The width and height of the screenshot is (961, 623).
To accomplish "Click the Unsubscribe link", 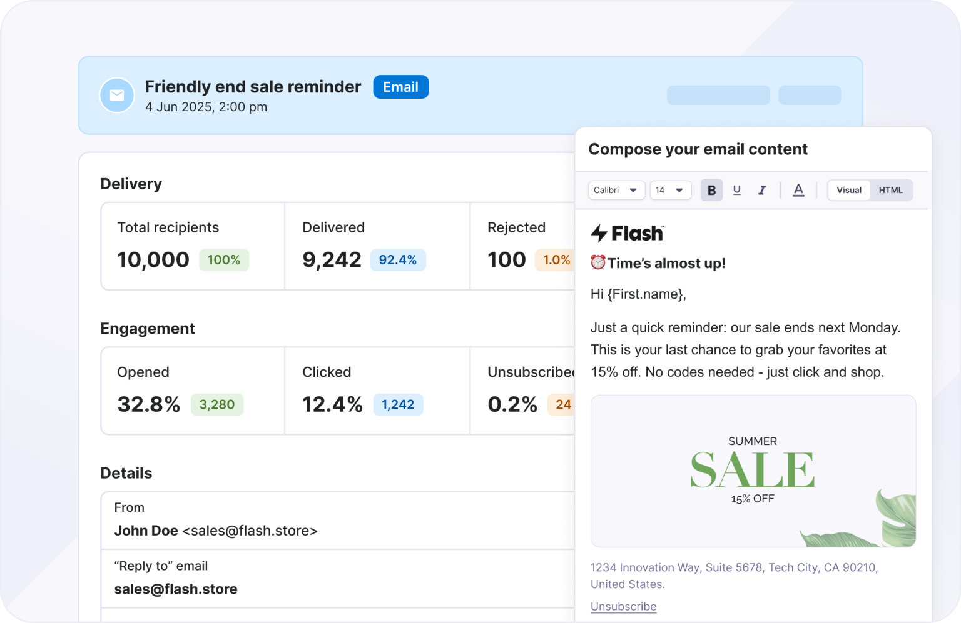I will click(623, 606).
